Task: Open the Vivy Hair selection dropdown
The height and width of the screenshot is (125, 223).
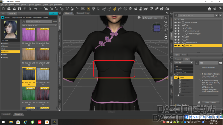Action: (184, 63)
